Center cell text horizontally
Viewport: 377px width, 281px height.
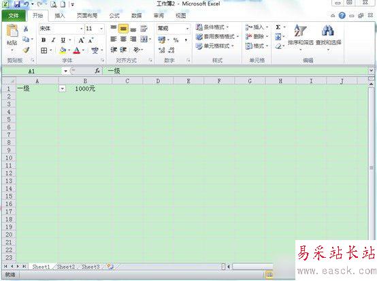pos(123,40)
